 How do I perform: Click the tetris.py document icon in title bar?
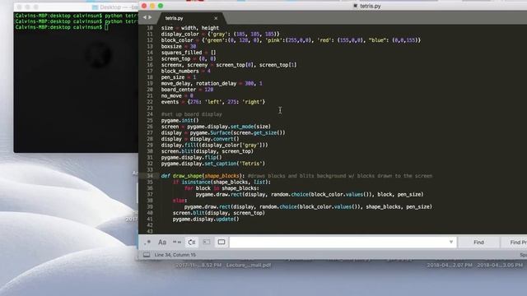tap(355, 6)
